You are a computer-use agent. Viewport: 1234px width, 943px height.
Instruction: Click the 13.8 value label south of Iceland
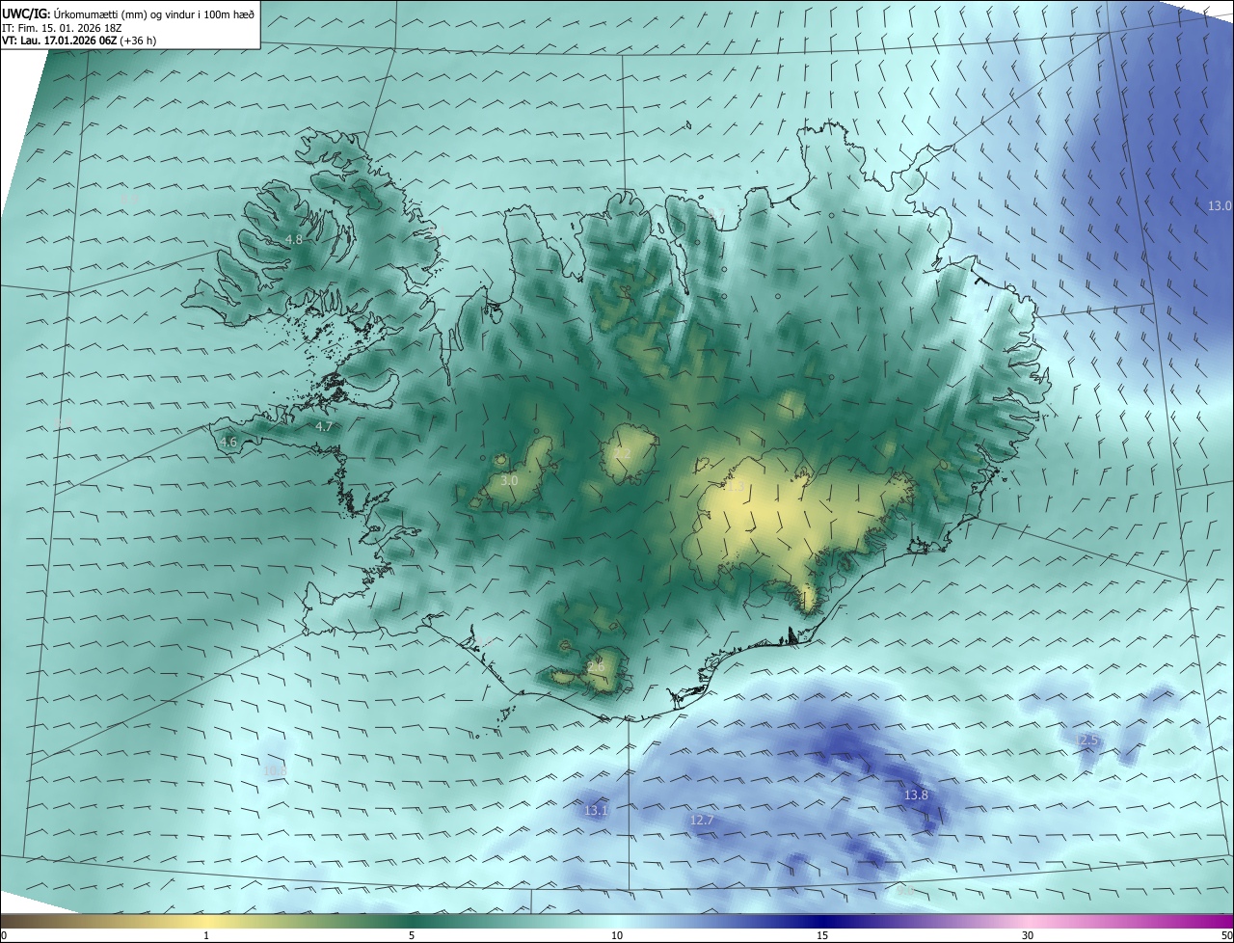pos(916,795)
